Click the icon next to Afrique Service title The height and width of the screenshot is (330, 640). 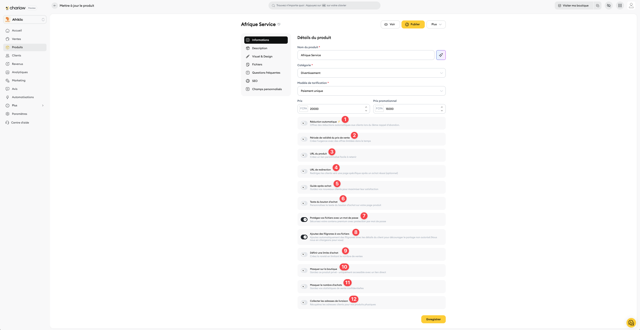click(x=279, y=24)
